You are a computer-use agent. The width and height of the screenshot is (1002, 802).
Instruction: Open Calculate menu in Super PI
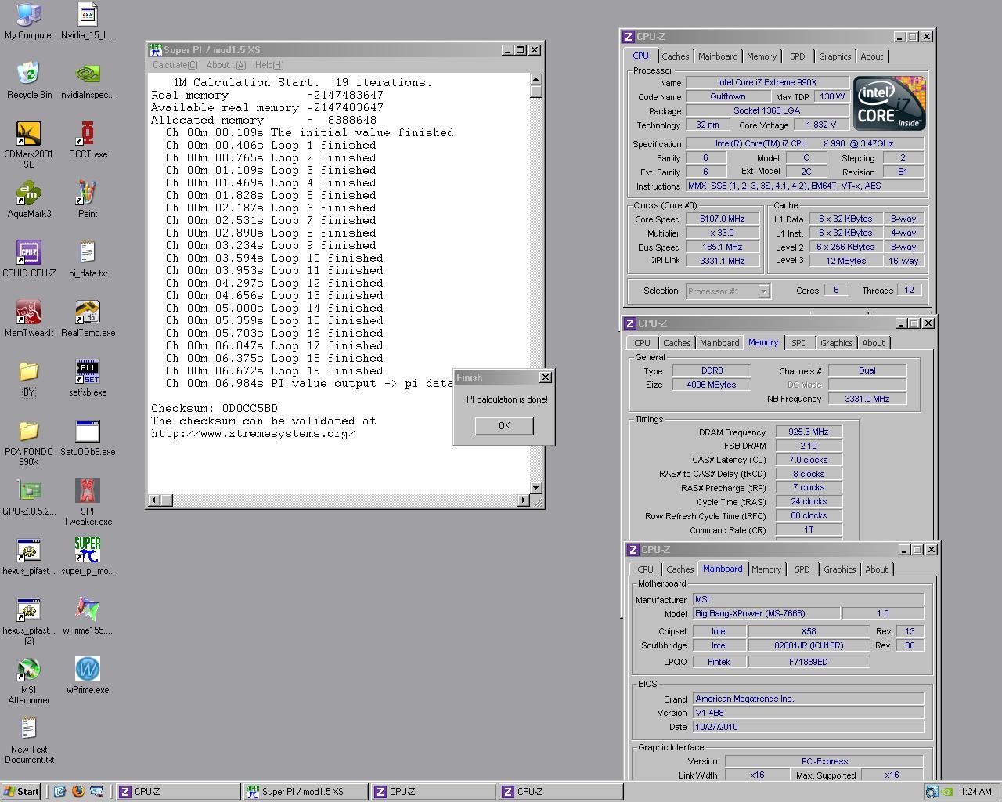[x=175, y=65]
